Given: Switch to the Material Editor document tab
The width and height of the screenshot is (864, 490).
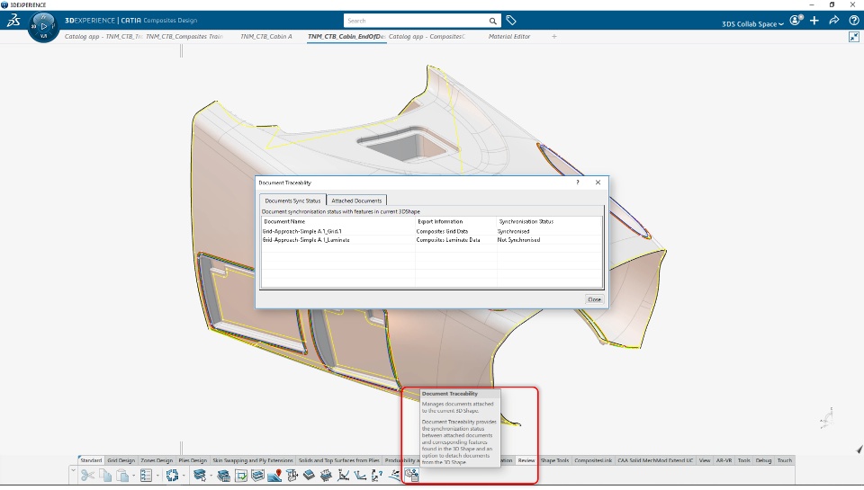Looking at the screenshot, I should 509,36.
